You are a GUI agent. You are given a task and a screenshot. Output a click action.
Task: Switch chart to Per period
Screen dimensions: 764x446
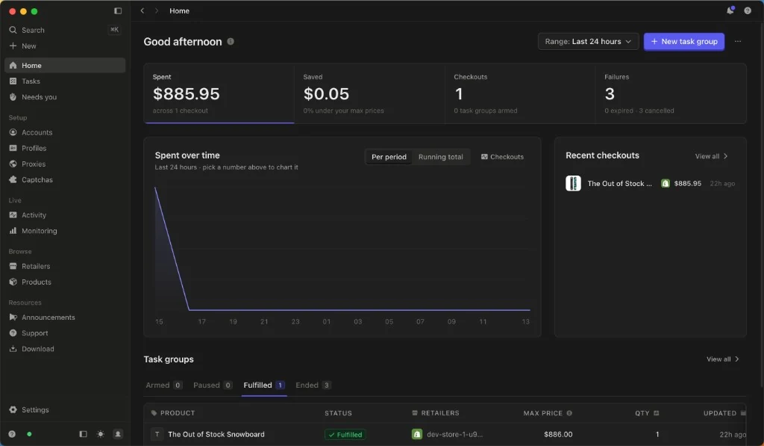pyautogui.click(x=389, y=157)
